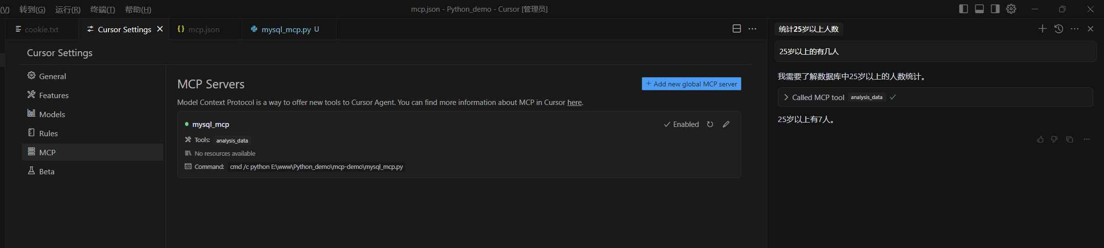Click Add new global MCP server
Screen dimensions: 1104x248
tap(691, 84)
